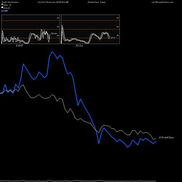Select the OBV legend label
Image resolution: width=182 pixels, height=182 pixels.
[x=6, y=11]
